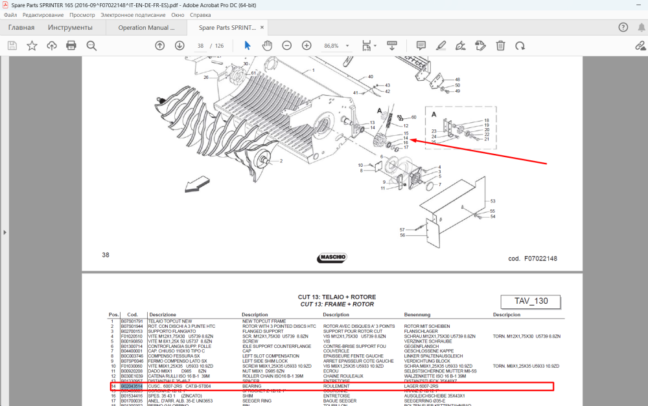This screenshot has height=406, width=648.
Task: Click text LAGER 6007-2RS
Action: [x=421, y=386]
